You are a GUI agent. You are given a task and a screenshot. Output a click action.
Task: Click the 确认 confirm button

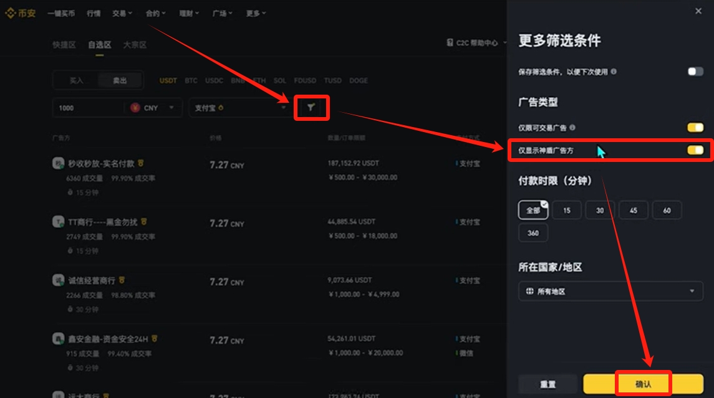click(x=643, y=384)
